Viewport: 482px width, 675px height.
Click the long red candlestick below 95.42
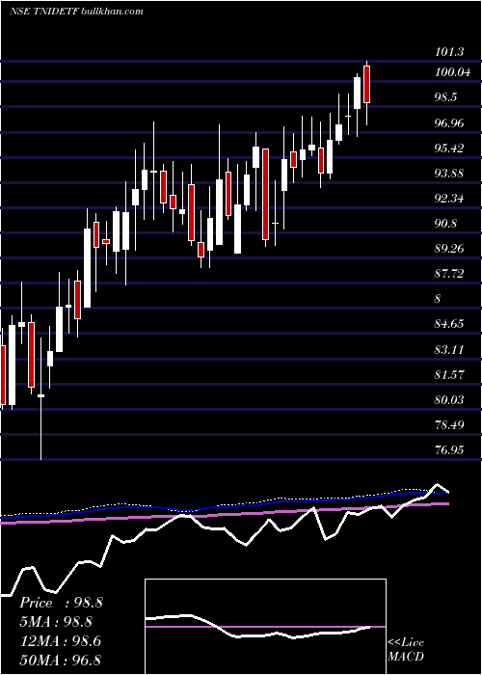[265, 194]
